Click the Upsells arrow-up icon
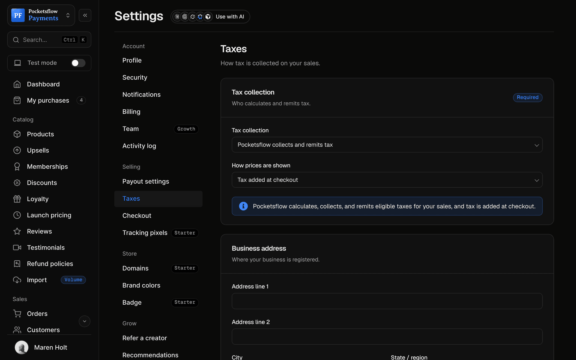The height and width of the screenshot is (360, 576). point(17,150)
